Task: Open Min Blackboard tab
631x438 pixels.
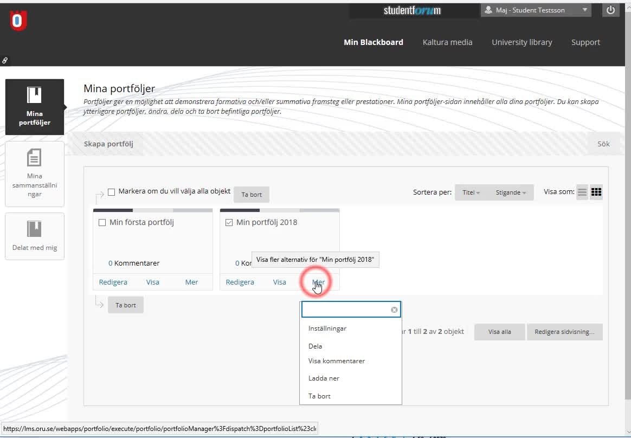Action: coord(373,42)
